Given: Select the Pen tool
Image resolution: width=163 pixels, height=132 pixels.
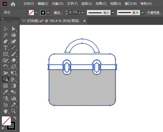Looking at the screenshot, I should pos(5,41).
